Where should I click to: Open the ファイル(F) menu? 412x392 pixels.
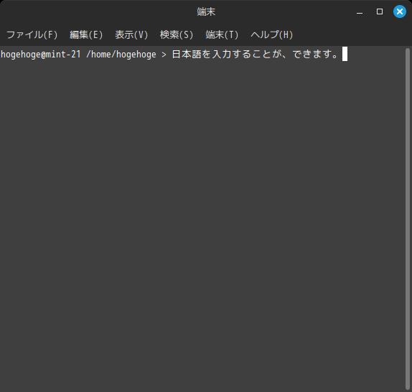(x=32, y=34)
